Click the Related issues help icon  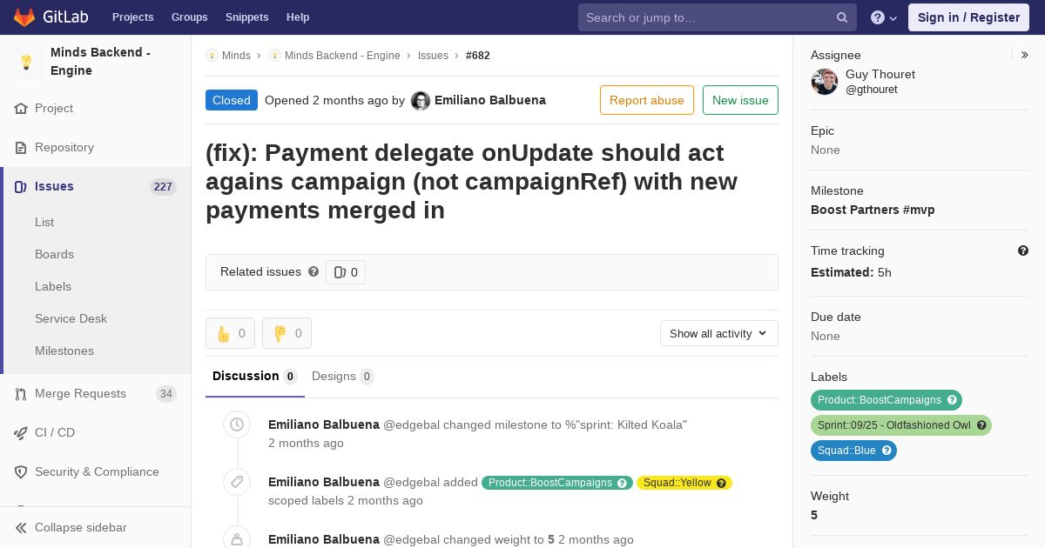coord(313,271)
